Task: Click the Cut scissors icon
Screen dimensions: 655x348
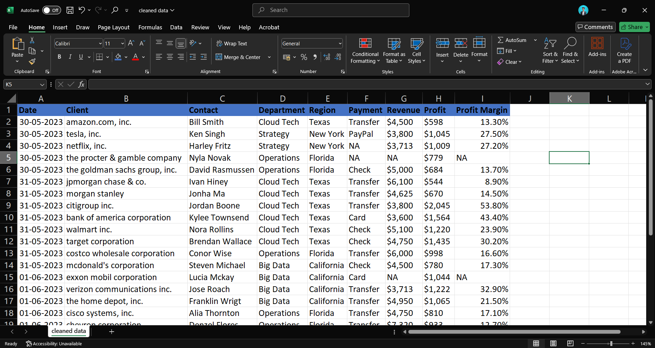Action: 32,40
